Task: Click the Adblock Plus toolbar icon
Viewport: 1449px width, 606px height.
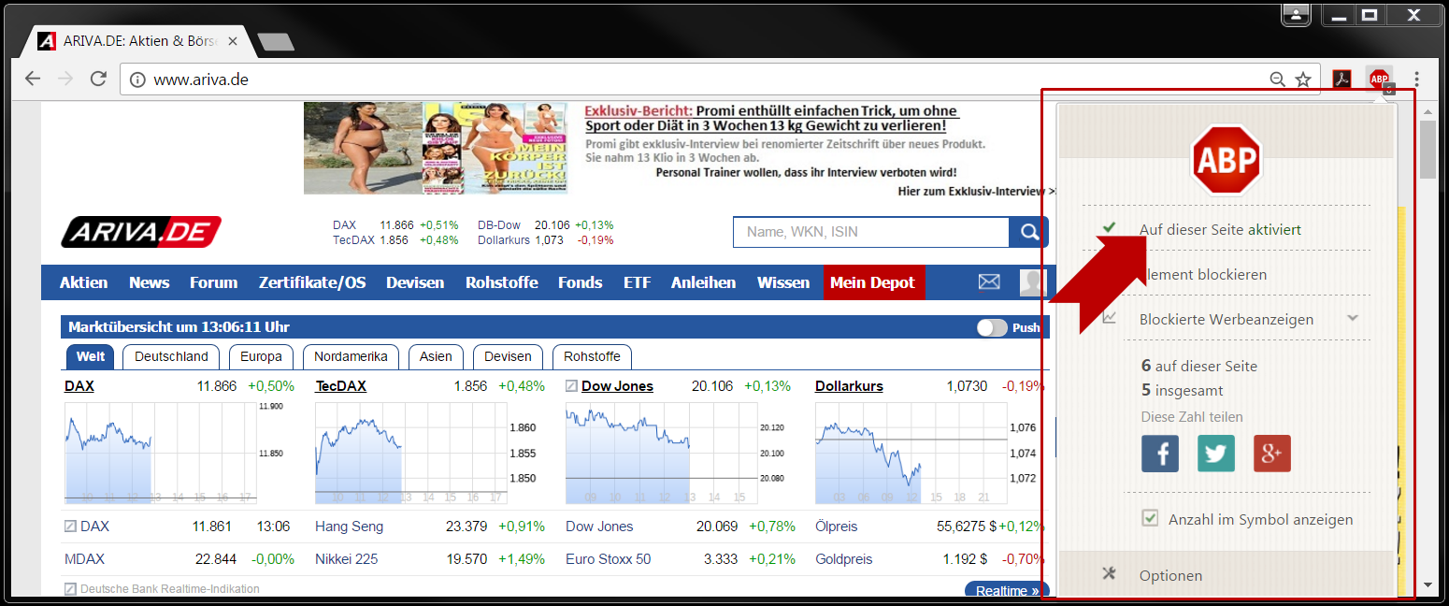Action: point(1379,79)
